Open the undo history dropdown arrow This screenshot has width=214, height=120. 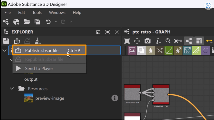56,22
